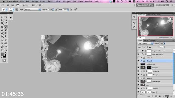The image size is (175, 98).
Task: Add layer mask button
Action: click(156, 96)
